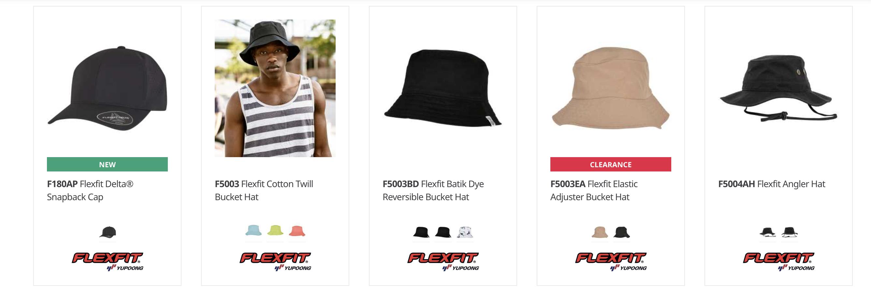Select the black Delta snapback cap swatch
This screenshot has width=871, height=296.
click(x=108, y=232)
